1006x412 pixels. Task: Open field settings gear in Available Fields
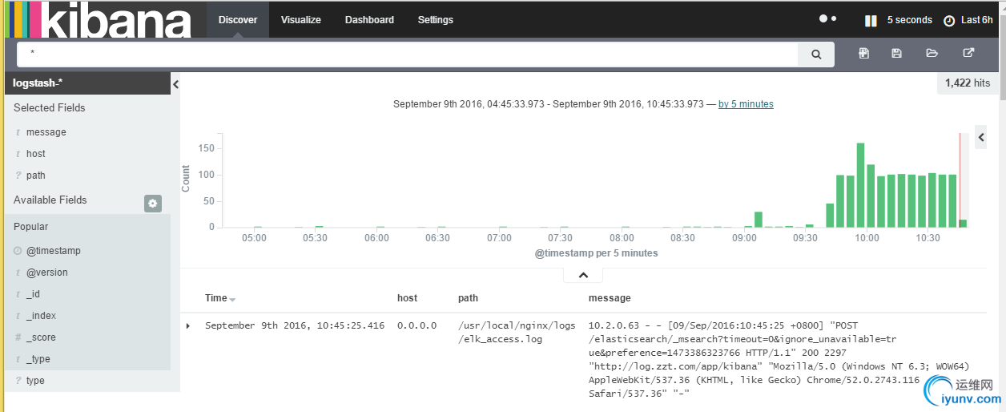[153, 204]
